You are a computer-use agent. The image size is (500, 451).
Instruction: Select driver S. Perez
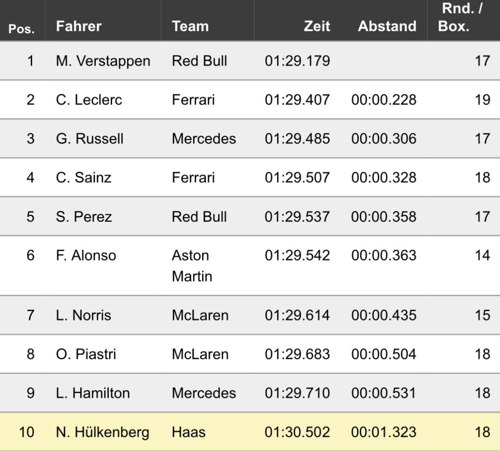point(84,217)
